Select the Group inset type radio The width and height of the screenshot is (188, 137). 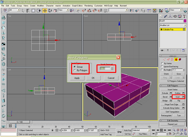coord(74,67)
